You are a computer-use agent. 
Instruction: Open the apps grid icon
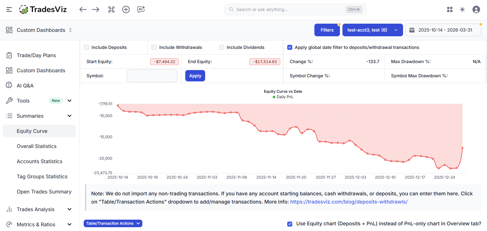point(450,9)
